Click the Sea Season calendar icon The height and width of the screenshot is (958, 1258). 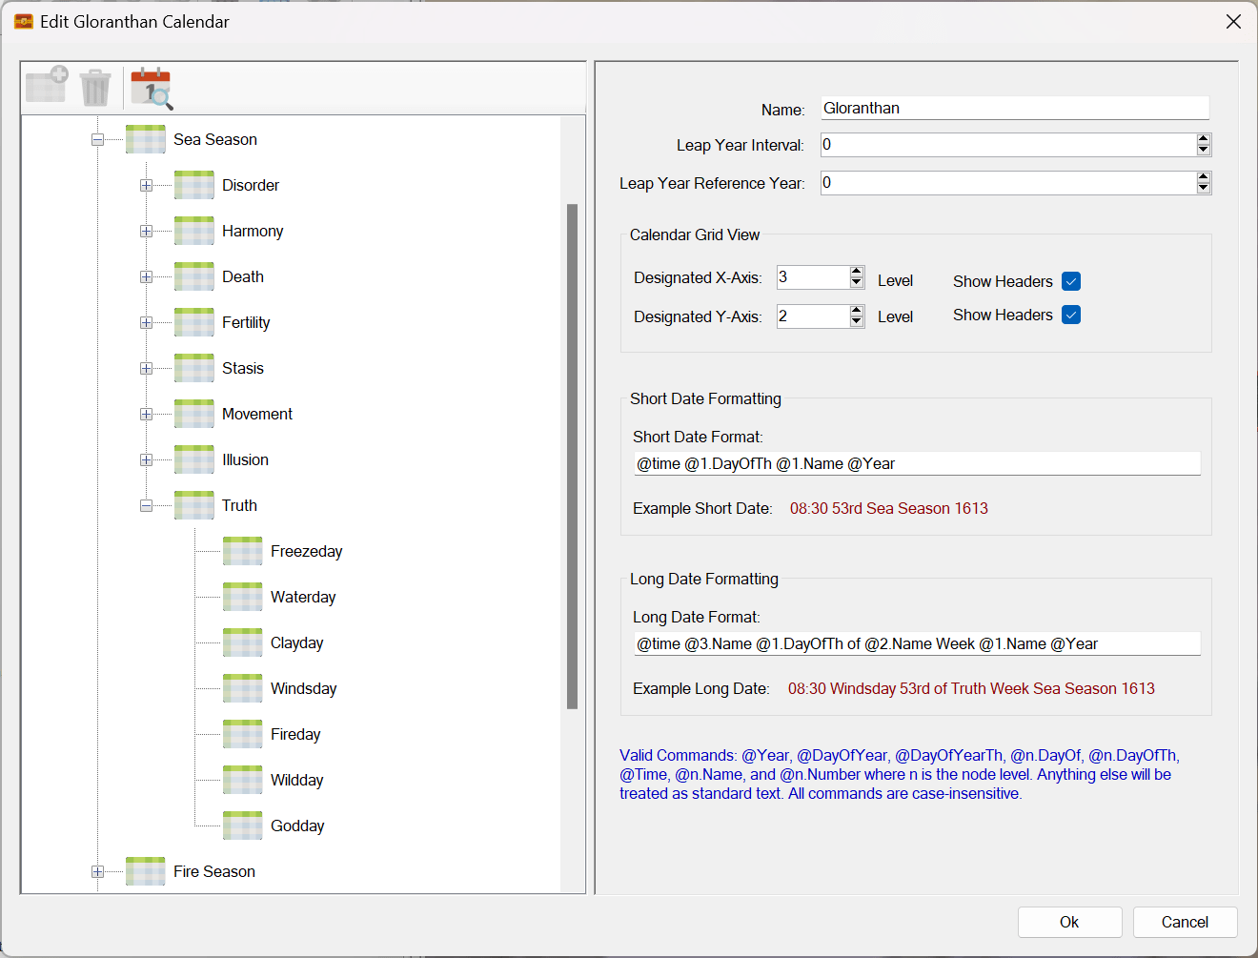tap(145, 139)
